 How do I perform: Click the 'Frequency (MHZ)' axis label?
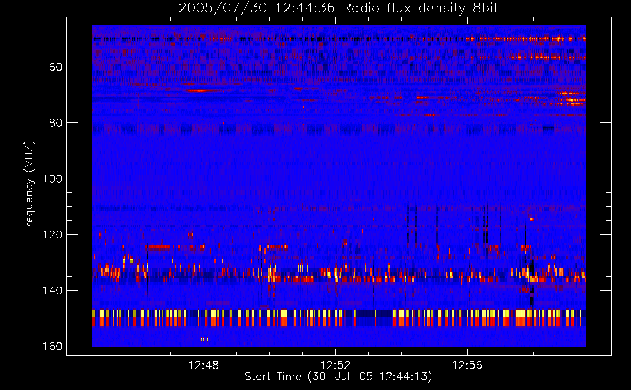tap(29, 187)
